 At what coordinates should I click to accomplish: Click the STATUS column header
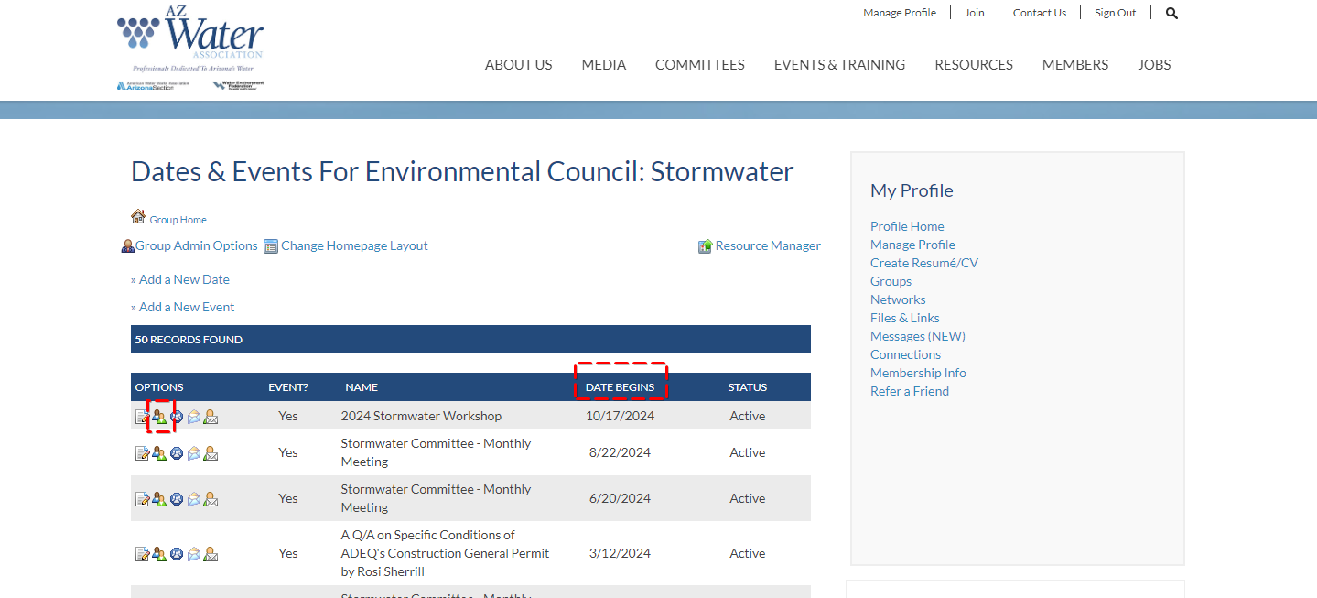tap(748, 387)
